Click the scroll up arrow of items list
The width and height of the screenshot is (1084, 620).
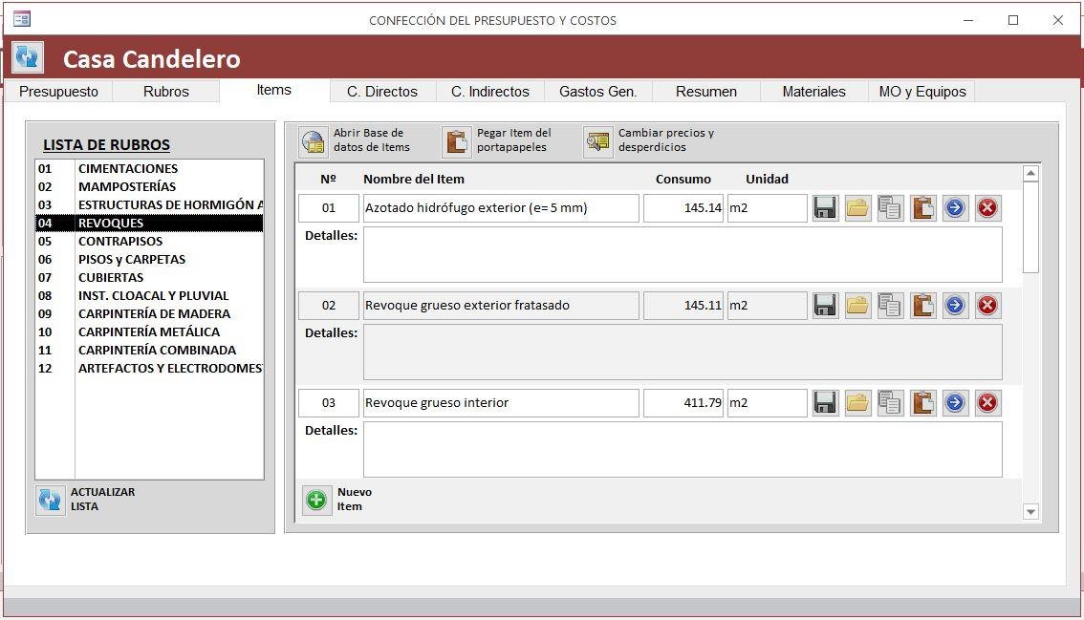(1030, 174)
